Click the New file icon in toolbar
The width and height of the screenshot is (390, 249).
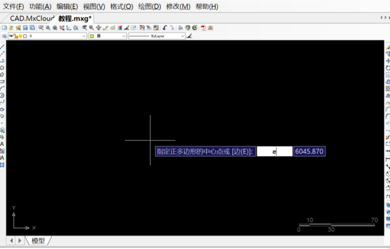[x=4, y=27]
